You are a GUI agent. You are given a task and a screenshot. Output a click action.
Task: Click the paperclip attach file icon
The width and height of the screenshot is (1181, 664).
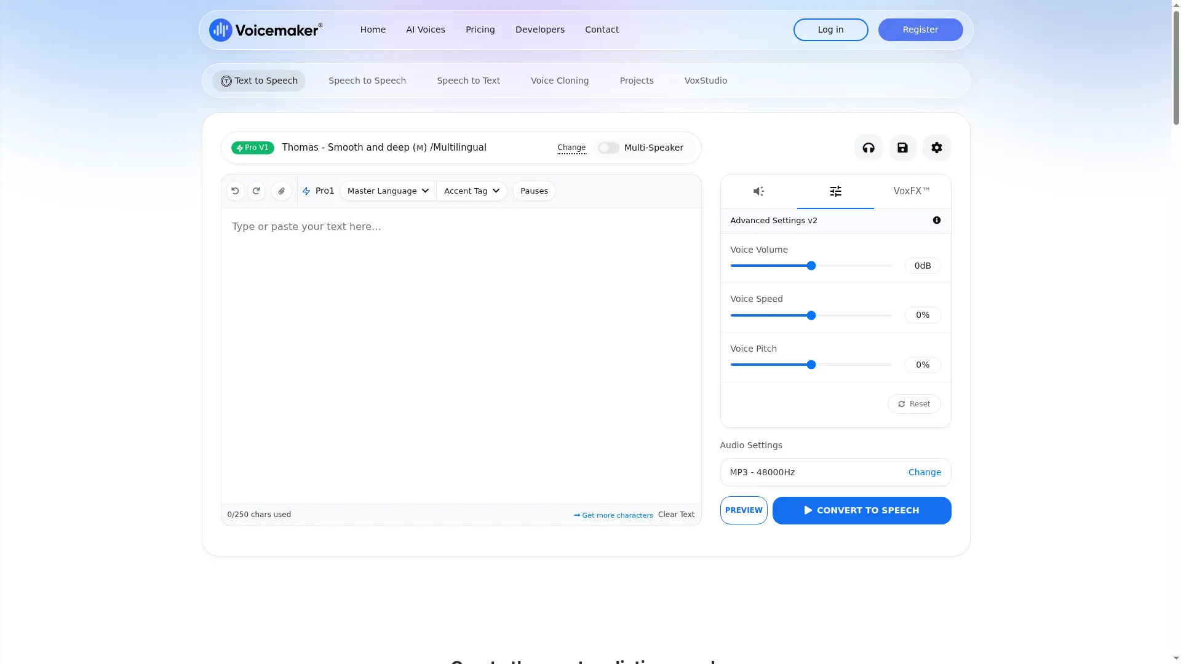coord(281,191)
